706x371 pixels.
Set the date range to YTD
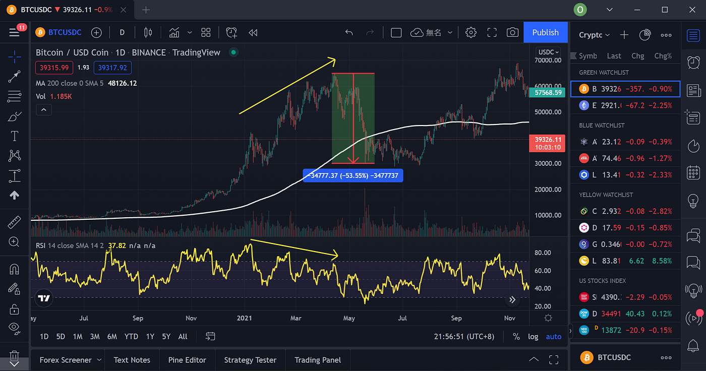131,336
